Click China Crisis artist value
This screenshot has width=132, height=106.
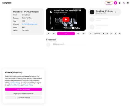26,15
